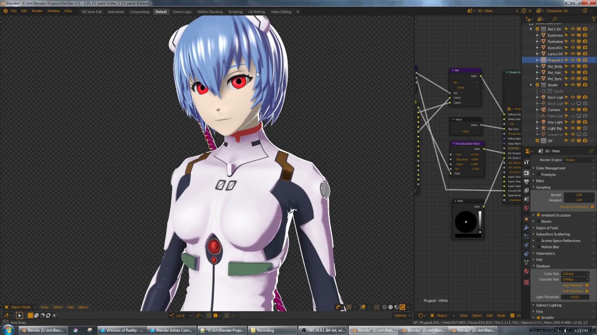Click the node editor type icon
The image size is (597, 335).
click(x=421, y=315)
